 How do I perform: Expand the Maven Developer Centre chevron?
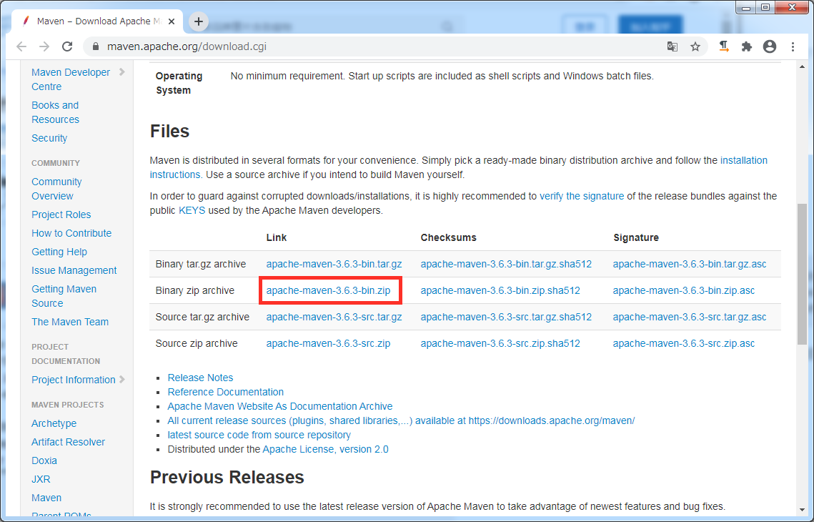(x=122, y=72)
